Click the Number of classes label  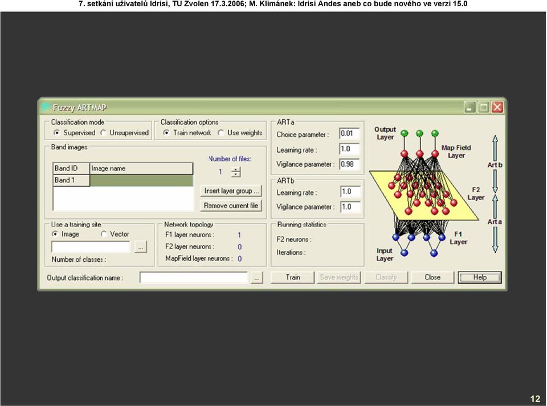pos(79,259)
